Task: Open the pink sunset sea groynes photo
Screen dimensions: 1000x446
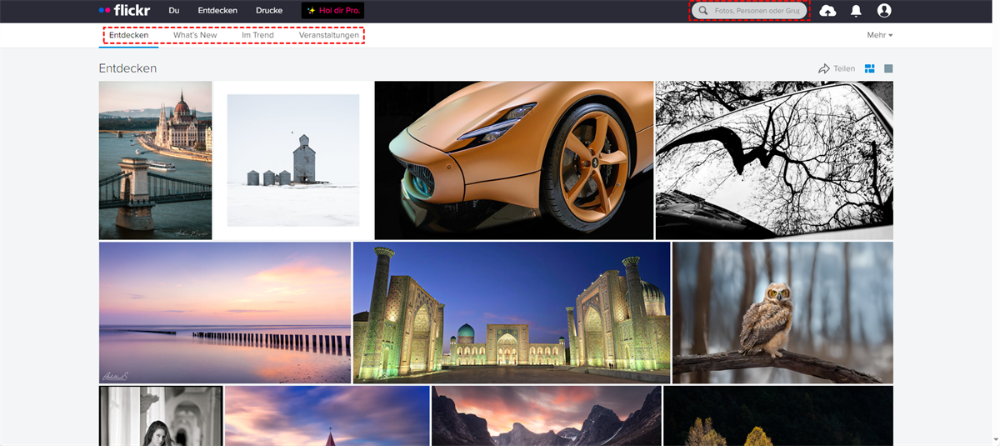Action: [x=225, y=313]
